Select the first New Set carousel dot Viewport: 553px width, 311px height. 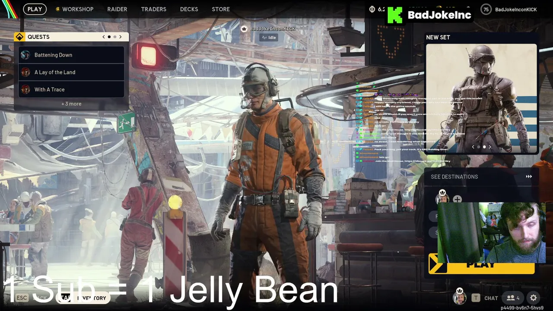point(478,147)
